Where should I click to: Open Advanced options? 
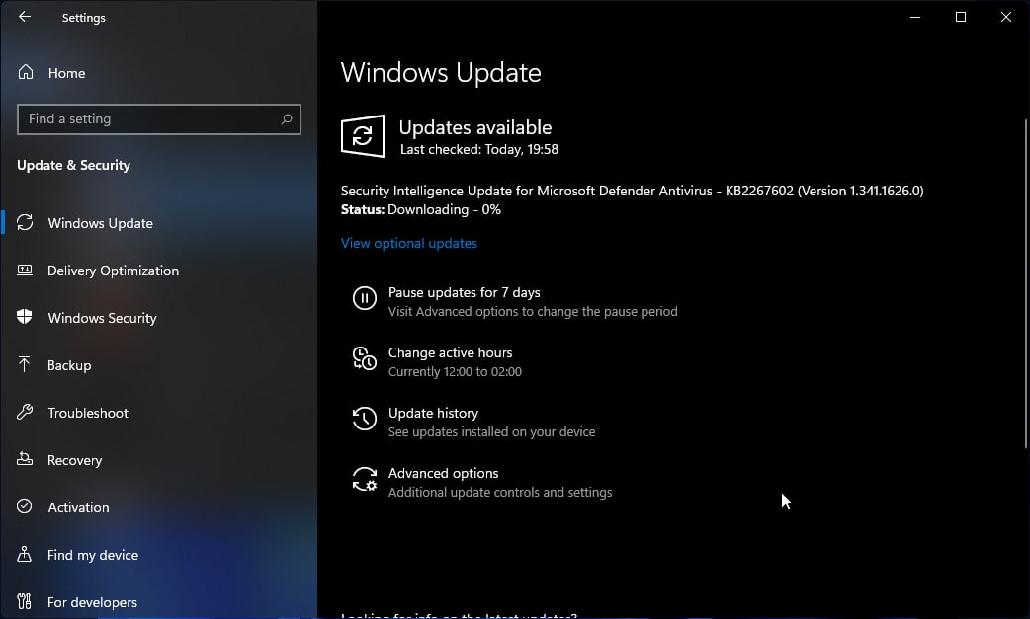tap(443, 474)
